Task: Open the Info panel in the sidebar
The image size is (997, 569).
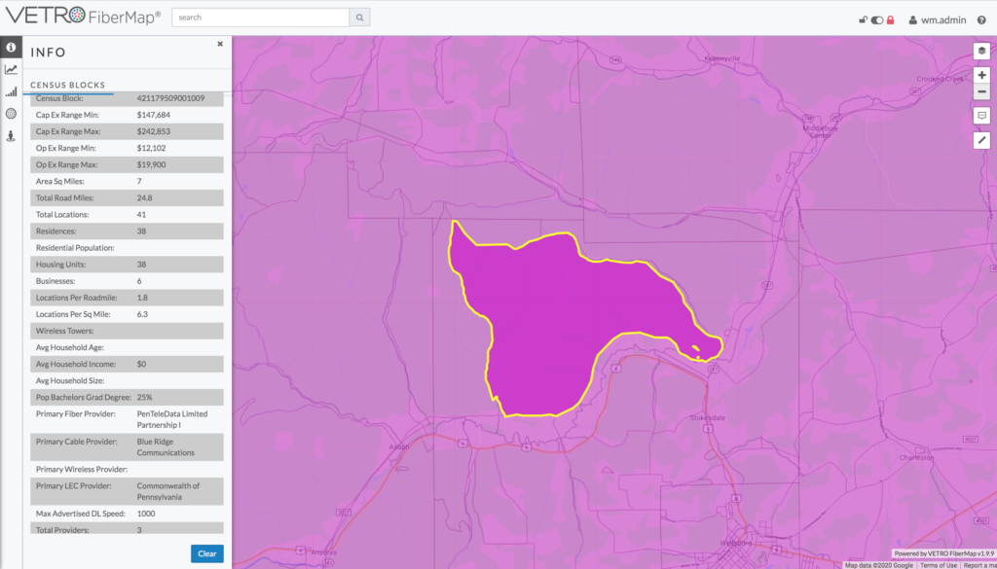Action: 11,49
